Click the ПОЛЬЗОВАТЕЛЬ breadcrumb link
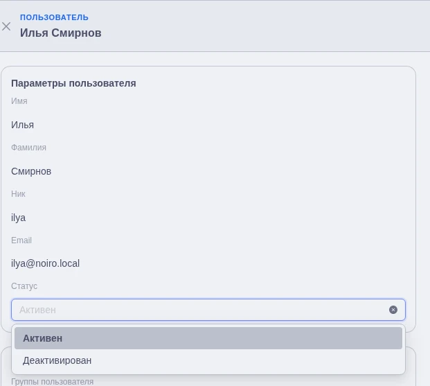The width and height of the screenshot is (430, 386). pyautogui.click(x=54, y=17)
